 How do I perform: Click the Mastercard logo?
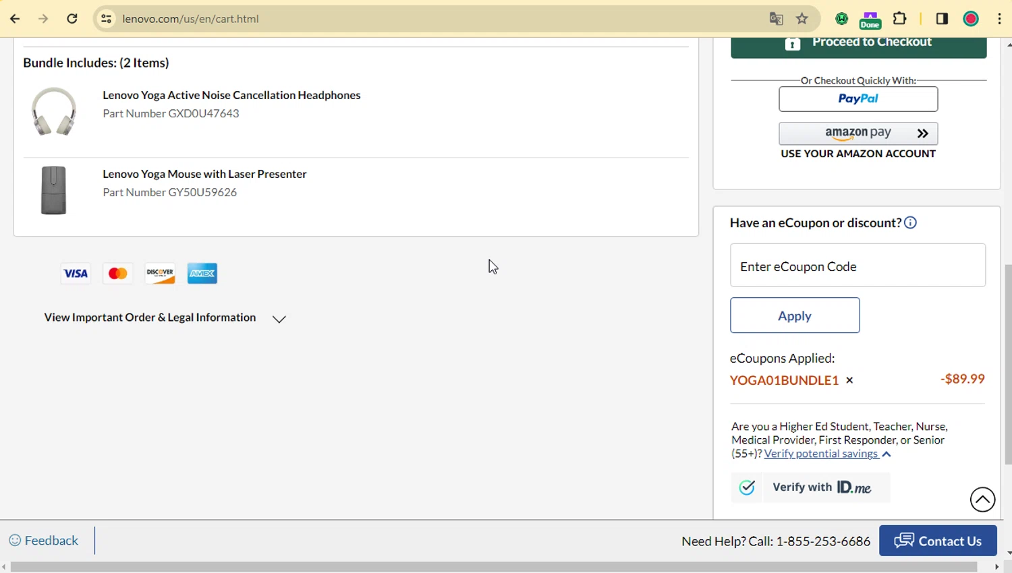tap(117, 273)
